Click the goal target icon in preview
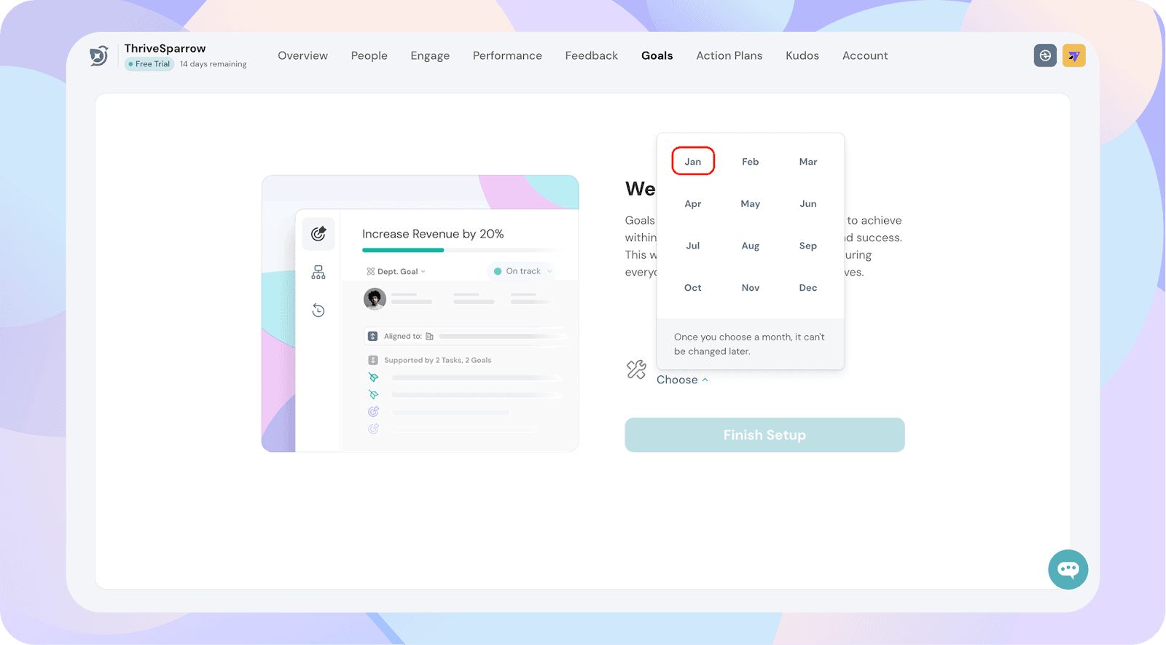 coord(318,234)
